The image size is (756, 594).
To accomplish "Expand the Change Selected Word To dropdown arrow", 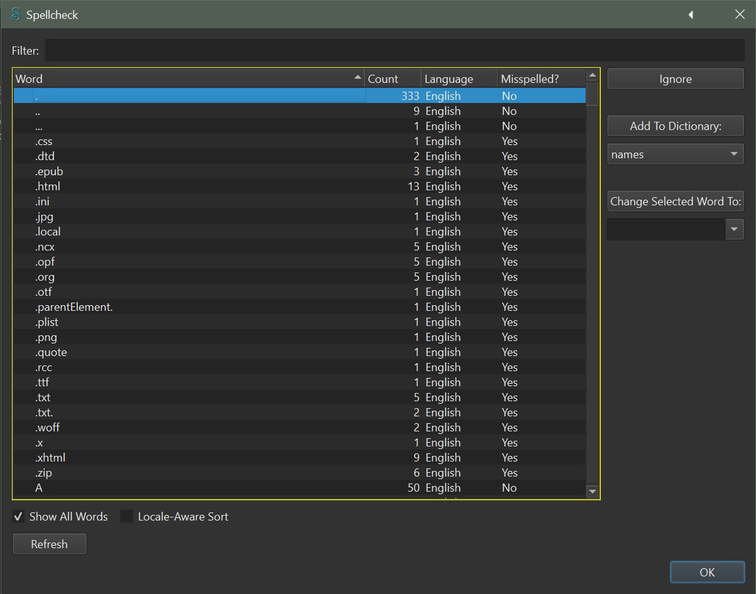I will point(735,229).
